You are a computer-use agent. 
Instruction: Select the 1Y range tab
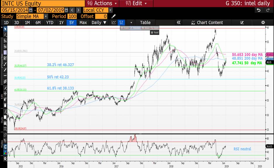[61, 23]
